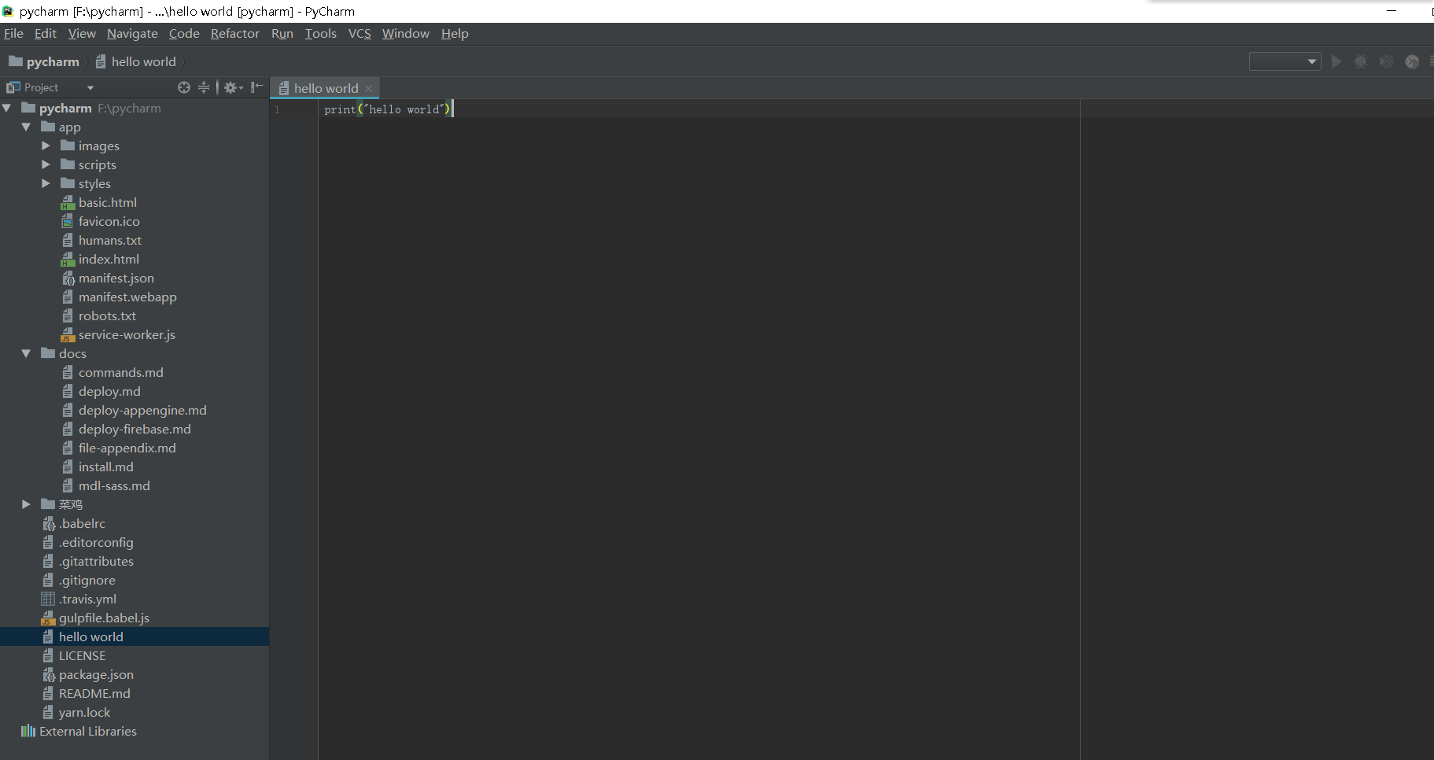The height and width of the screenshot is (760, 1434).
Task: Expand the images folder
Action: 46,146
